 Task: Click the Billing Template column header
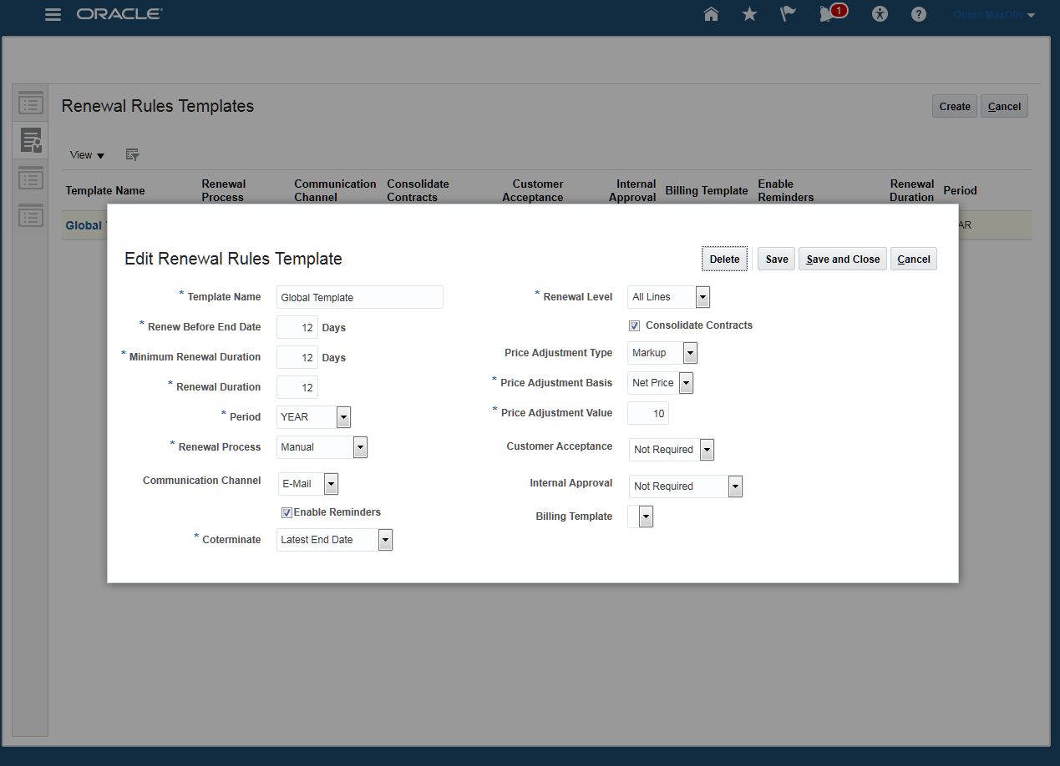point(707,190)
